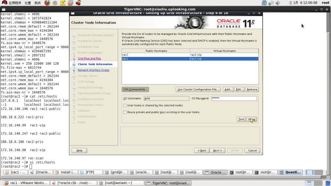Click the Remove node button

click(x=252, y=89)
